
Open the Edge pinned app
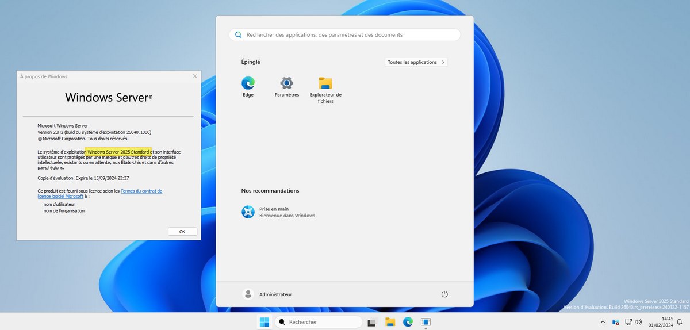tap(248, 83)
